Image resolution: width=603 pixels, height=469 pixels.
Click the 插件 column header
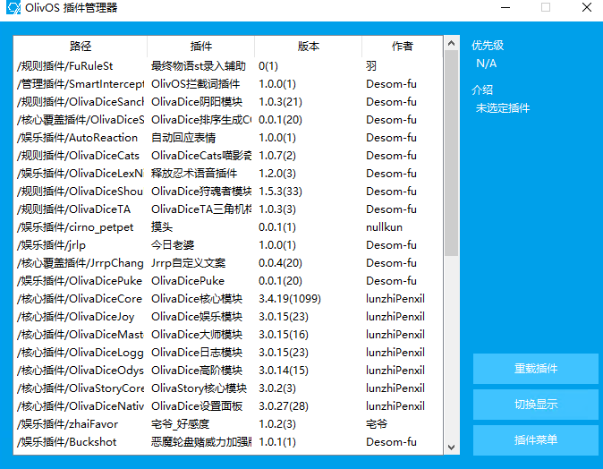pos(201,47)
